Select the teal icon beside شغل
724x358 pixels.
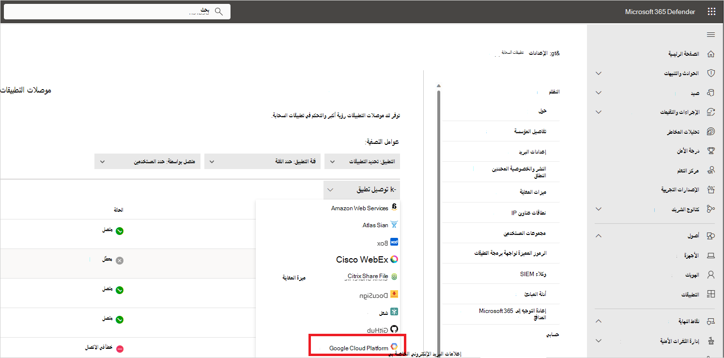pos(394,312)
